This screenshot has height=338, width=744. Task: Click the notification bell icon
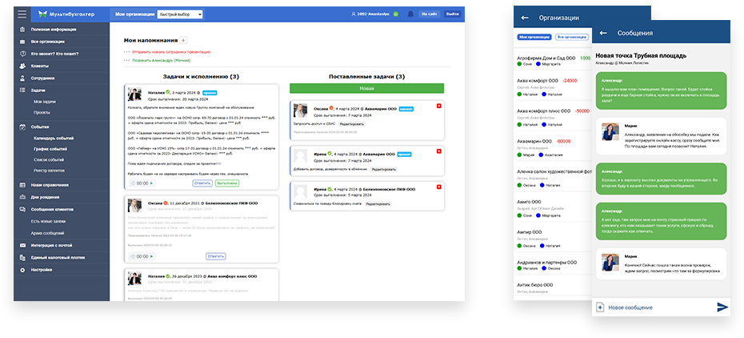(x=410, y=14)
